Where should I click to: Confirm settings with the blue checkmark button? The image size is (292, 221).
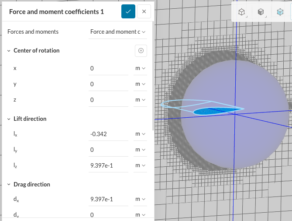click(128, 12)
